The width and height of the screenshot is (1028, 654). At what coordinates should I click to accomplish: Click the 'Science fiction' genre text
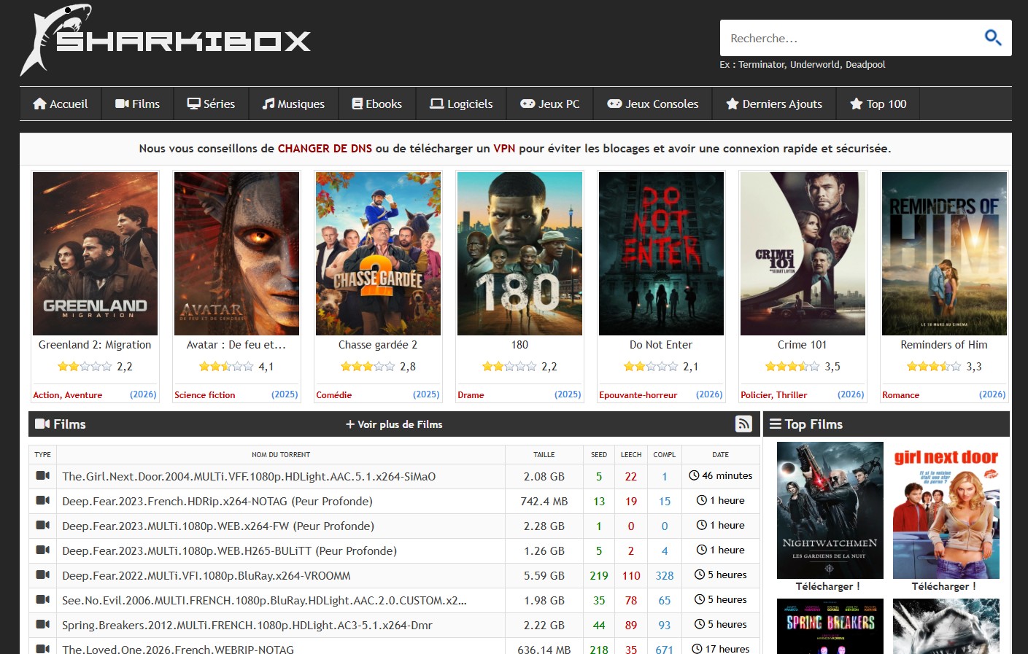205,394
